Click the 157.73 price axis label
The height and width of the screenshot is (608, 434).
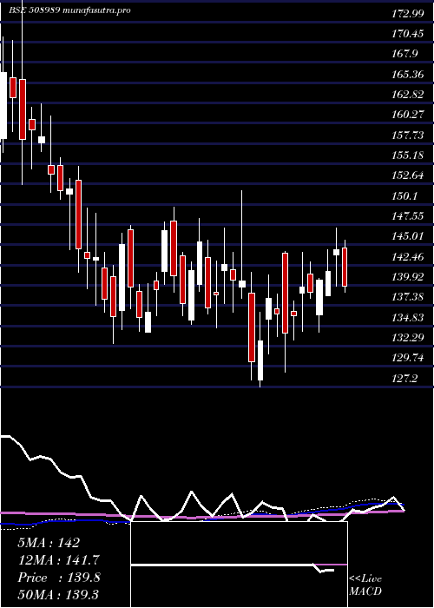[408, 135]
